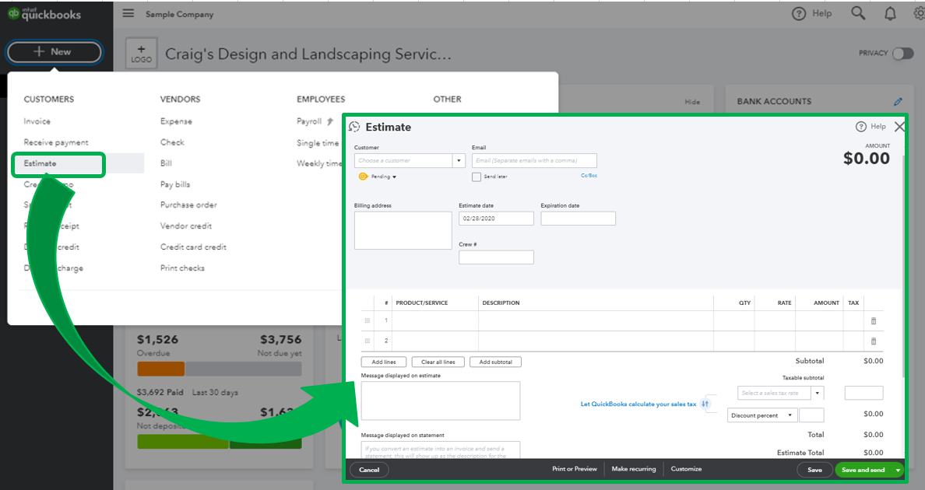Grab the row 1 drag handle icon
The width and height of the screenshot is (925, 490).
[367, 321]
